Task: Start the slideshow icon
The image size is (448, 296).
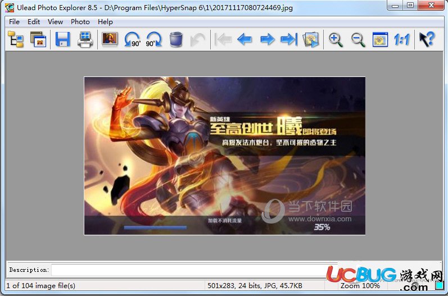Action: pyautogui.click(x=311, y=39)
